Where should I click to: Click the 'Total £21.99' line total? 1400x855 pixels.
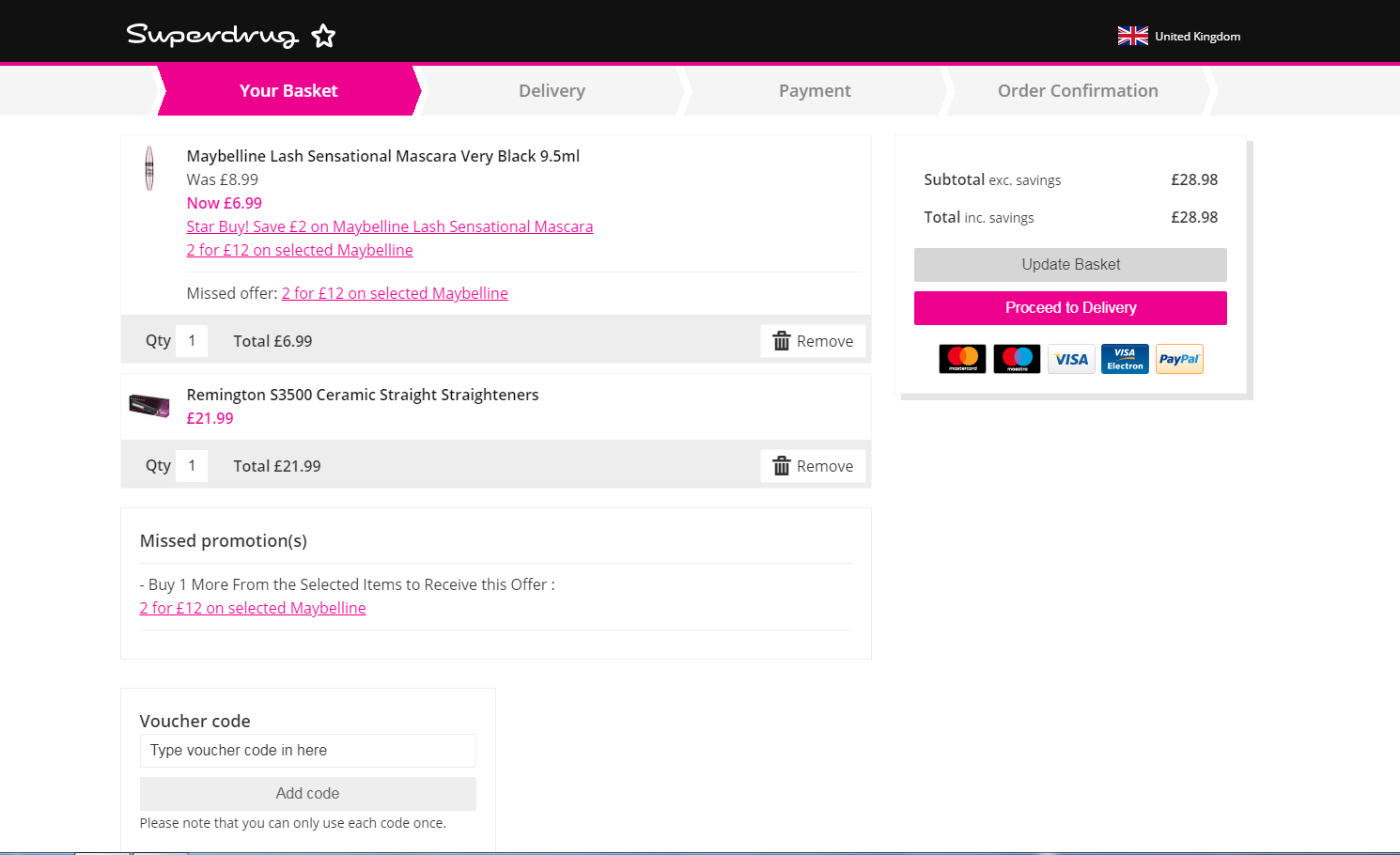(x=277, y=466)
